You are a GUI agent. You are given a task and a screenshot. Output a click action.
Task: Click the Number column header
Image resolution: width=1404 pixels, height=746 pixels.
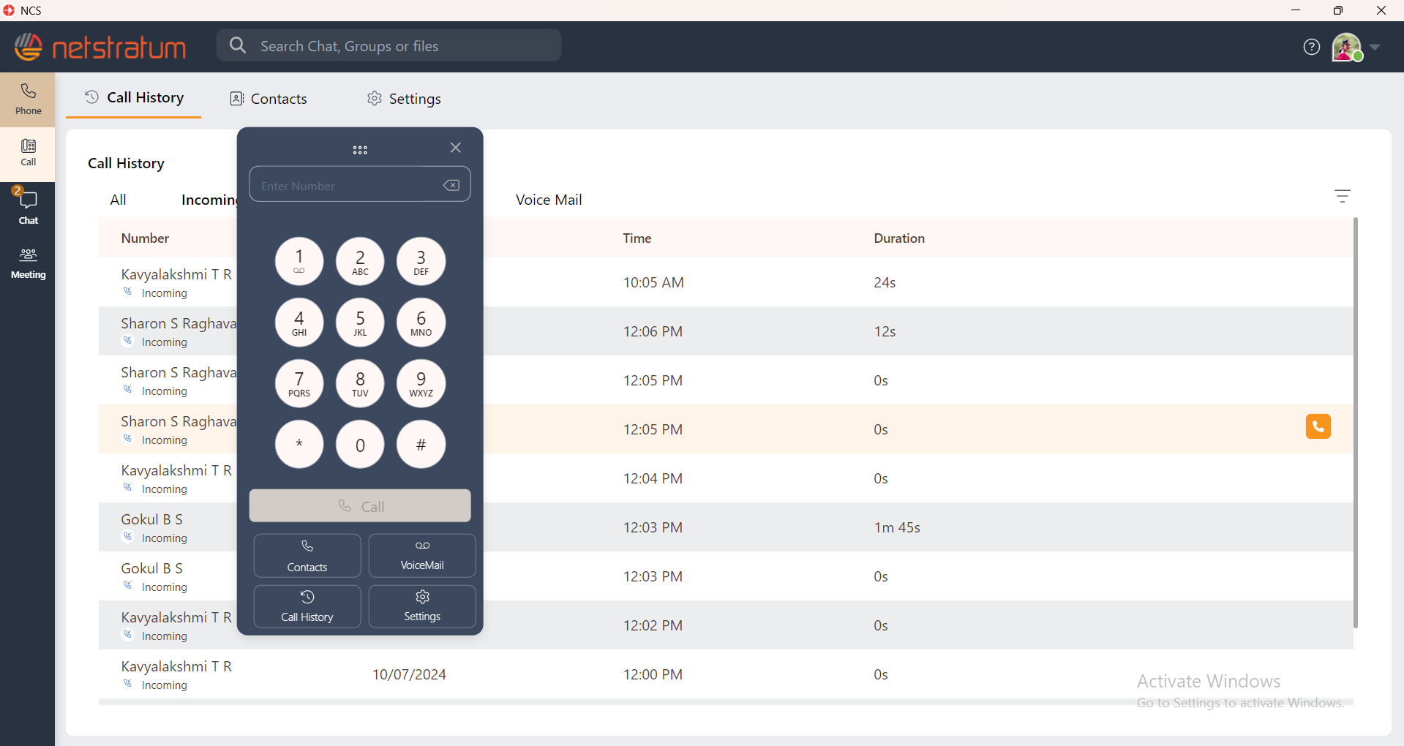[x=145, y=238]
